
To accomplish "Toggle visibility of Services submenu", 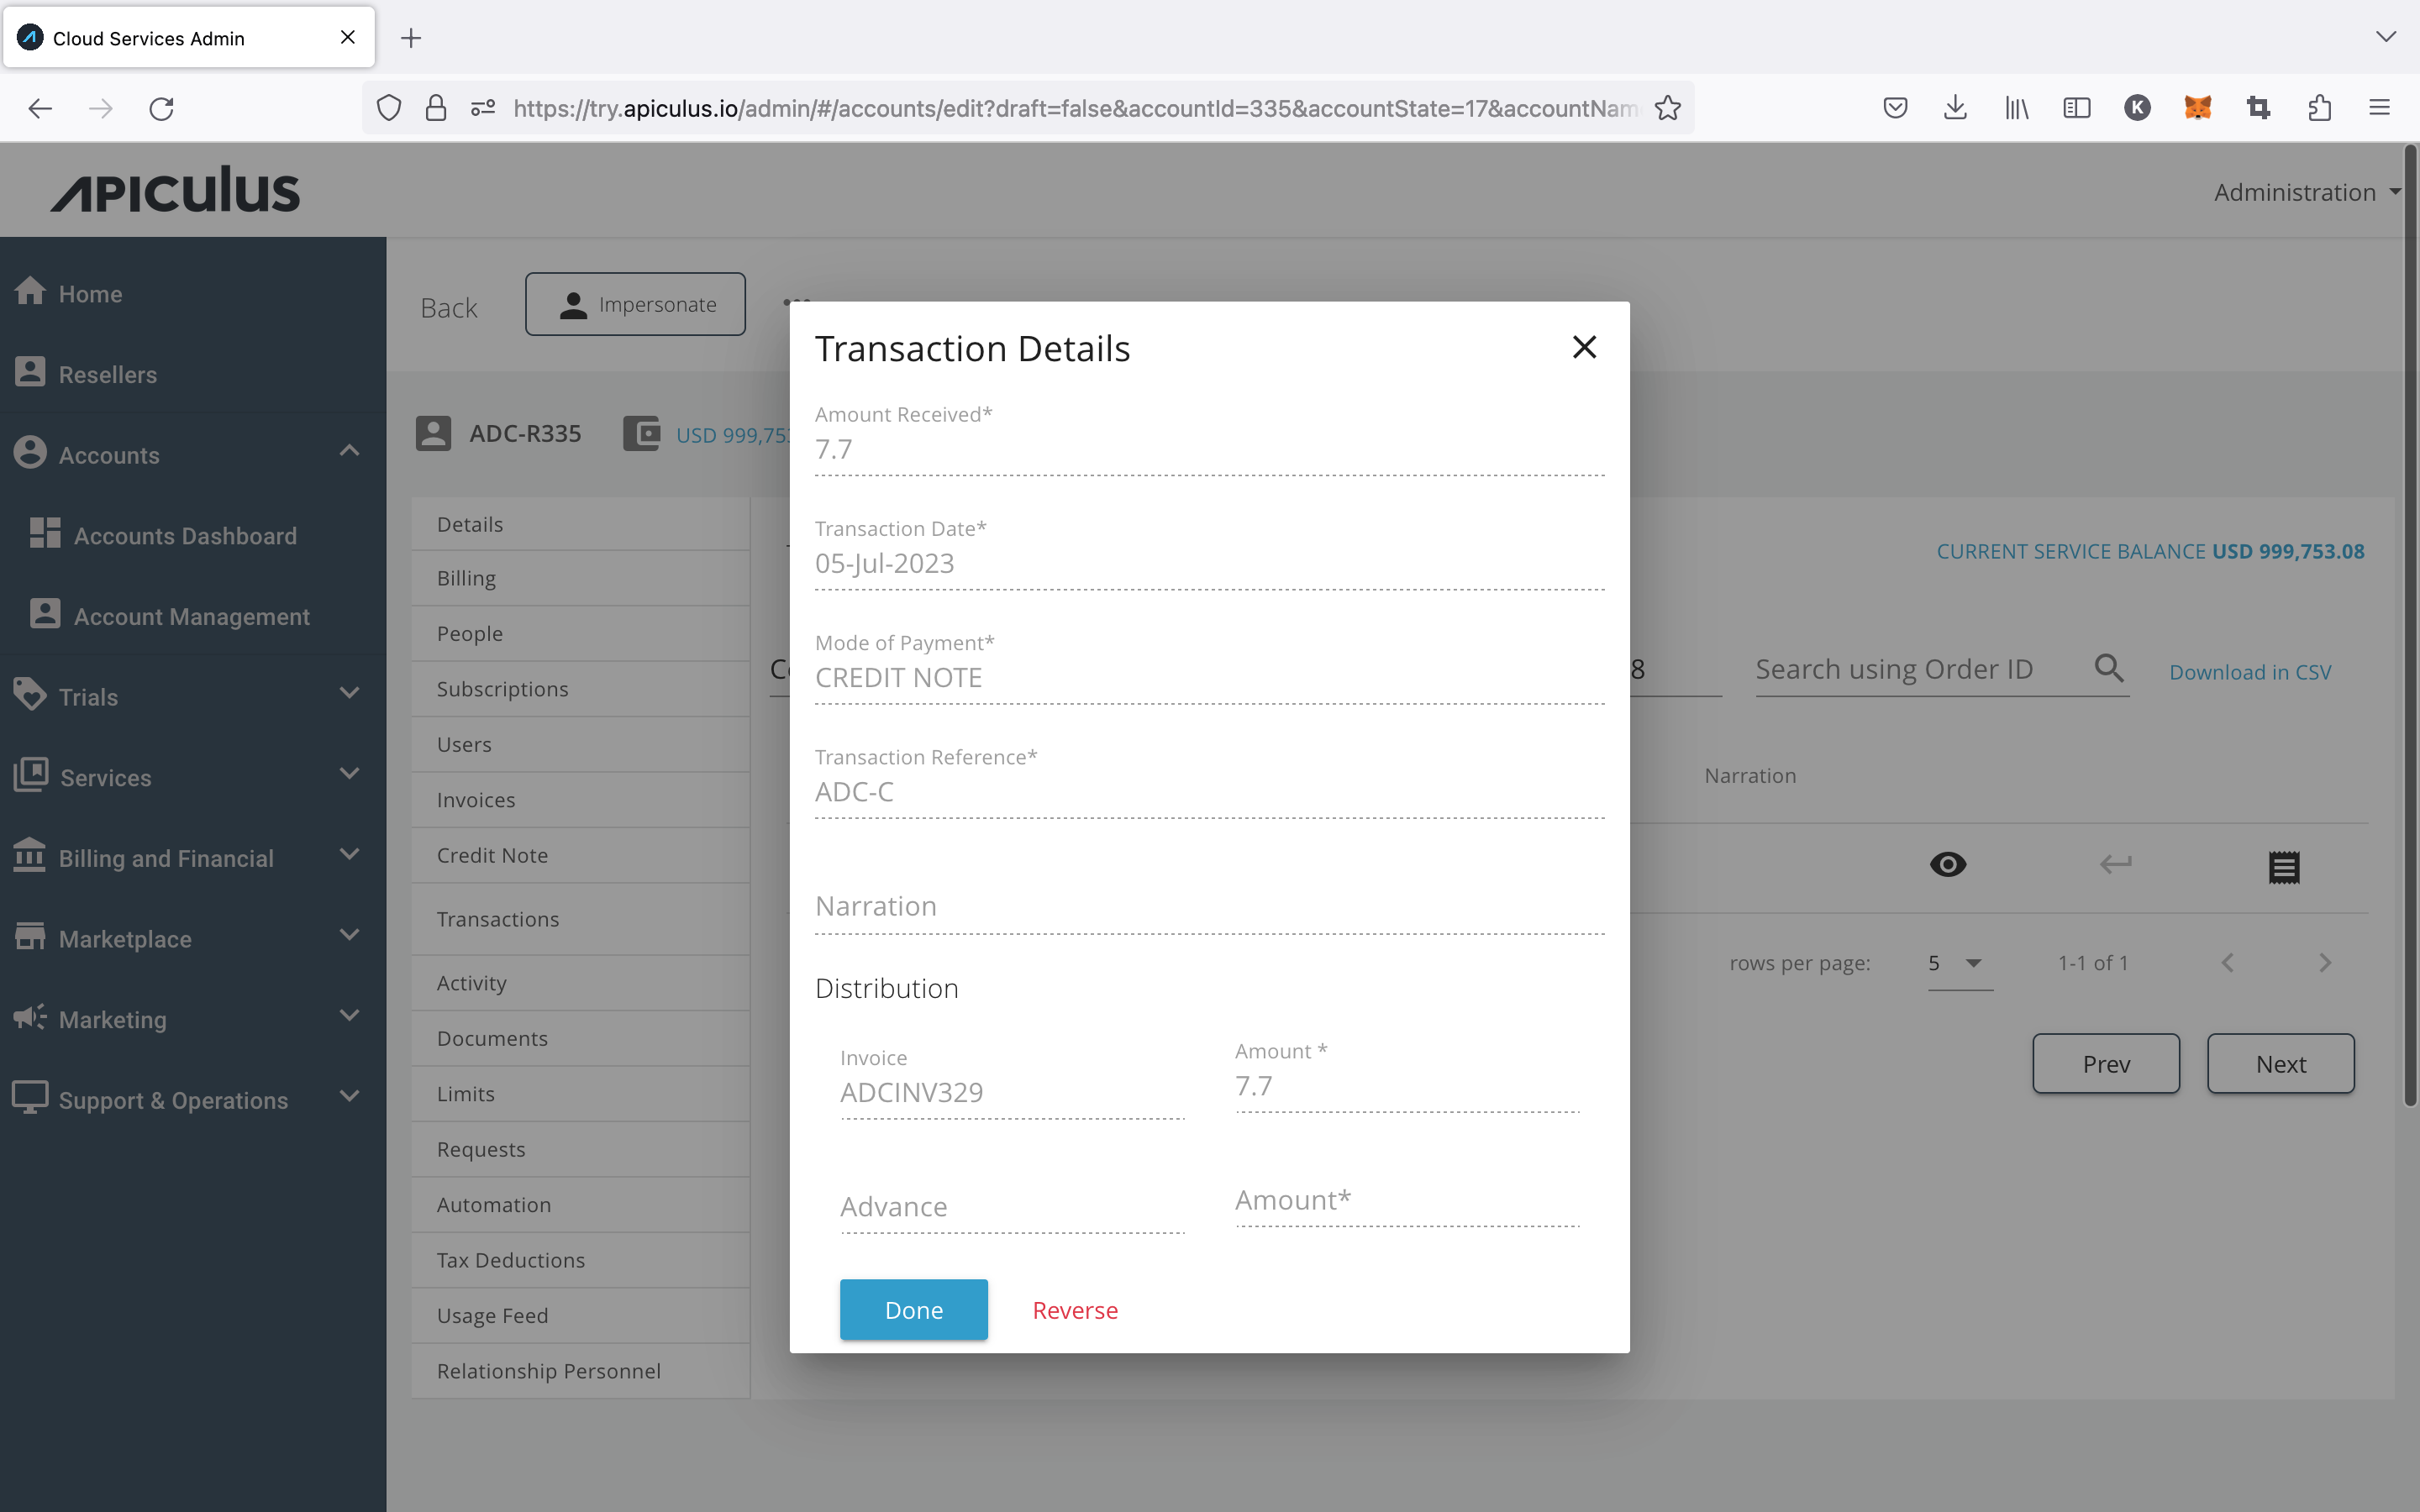I will coord(349,777).
